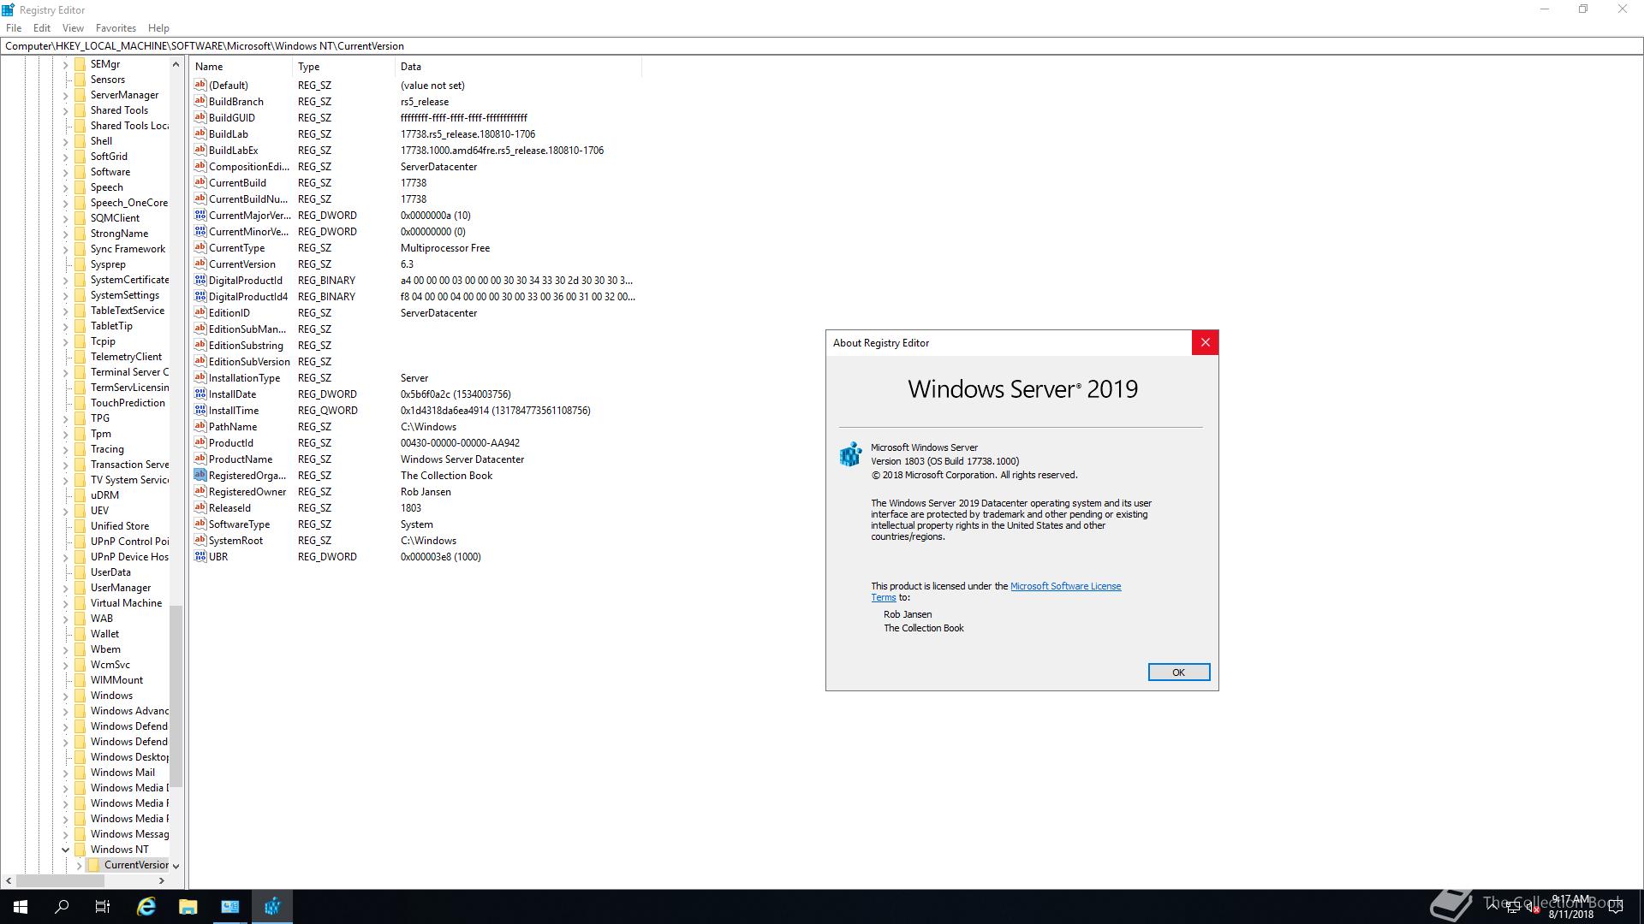Open Task View from taskbar
Screen dimensions: 1644x924
103,907
